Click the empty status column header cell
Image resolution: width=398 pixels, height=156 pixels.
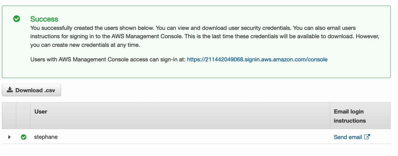[x=23, y=116]
